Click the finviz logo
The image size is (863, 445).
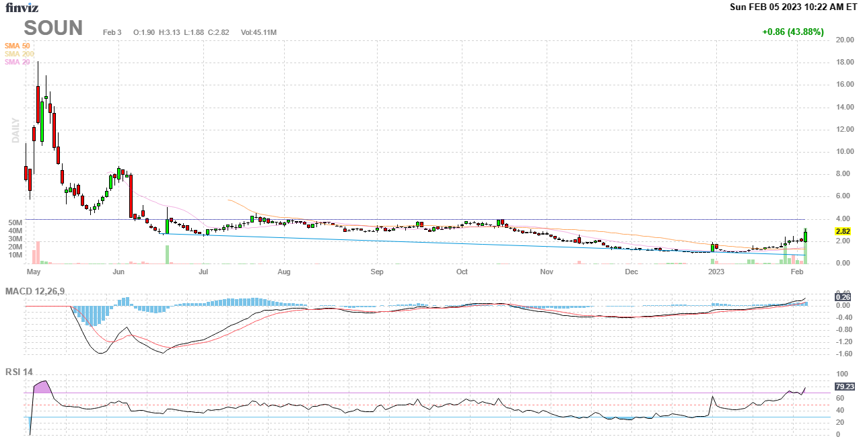[22, 7]
